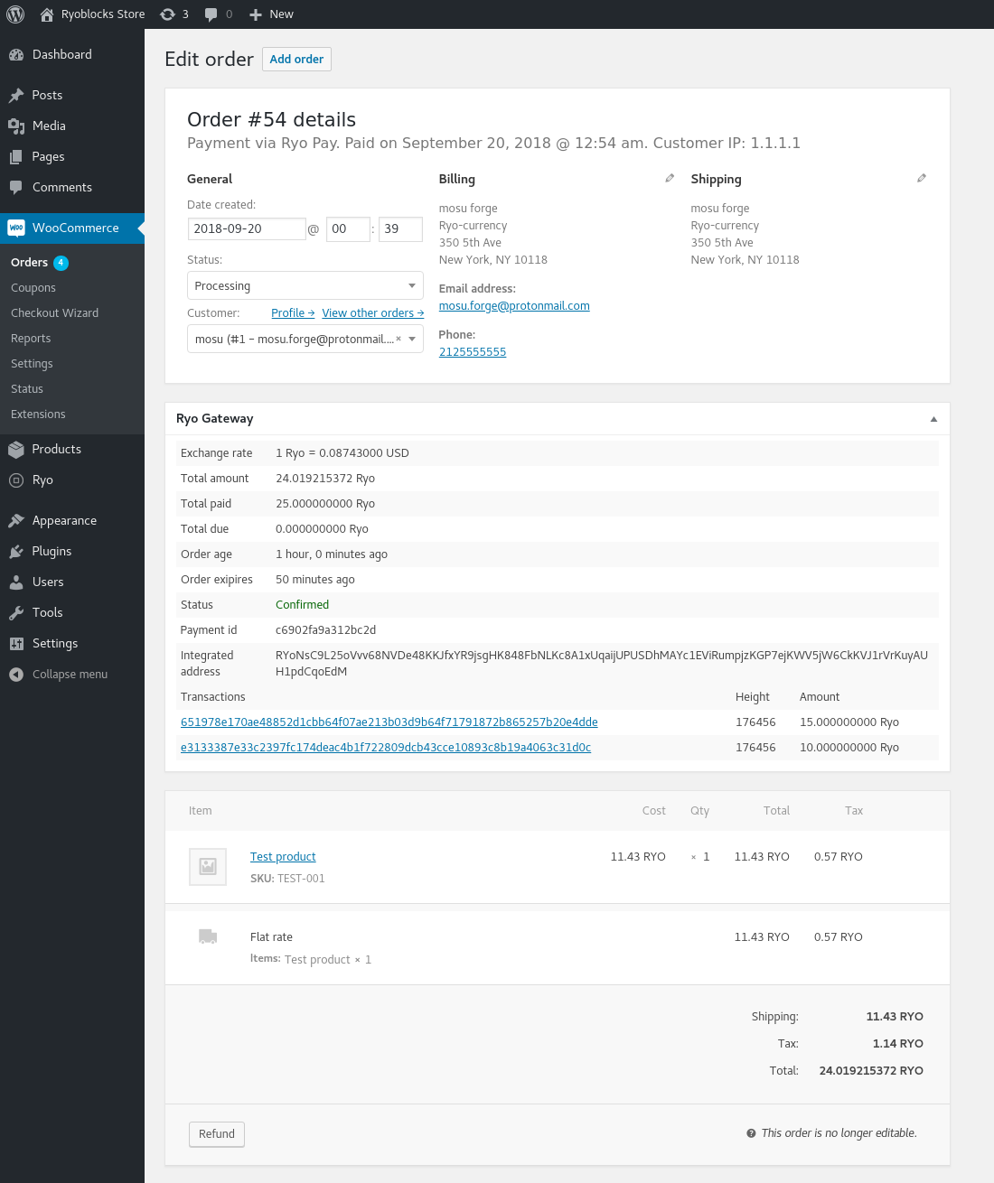Open the comments bubble icon in admin bar

tap(211, 14)
